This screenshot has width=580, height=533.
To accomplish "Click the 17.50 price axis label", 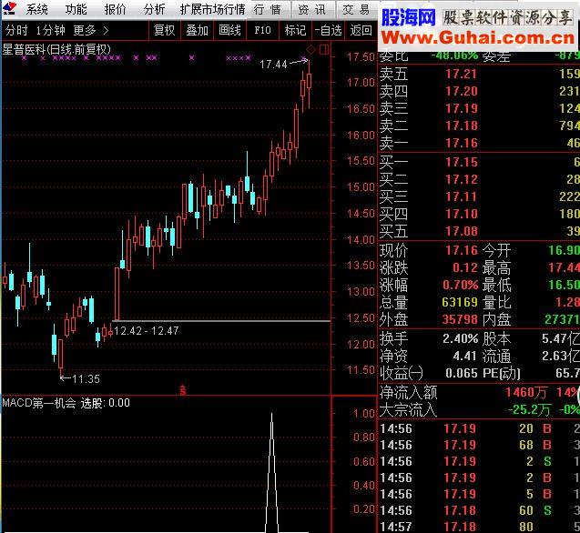I will [361, 57].
